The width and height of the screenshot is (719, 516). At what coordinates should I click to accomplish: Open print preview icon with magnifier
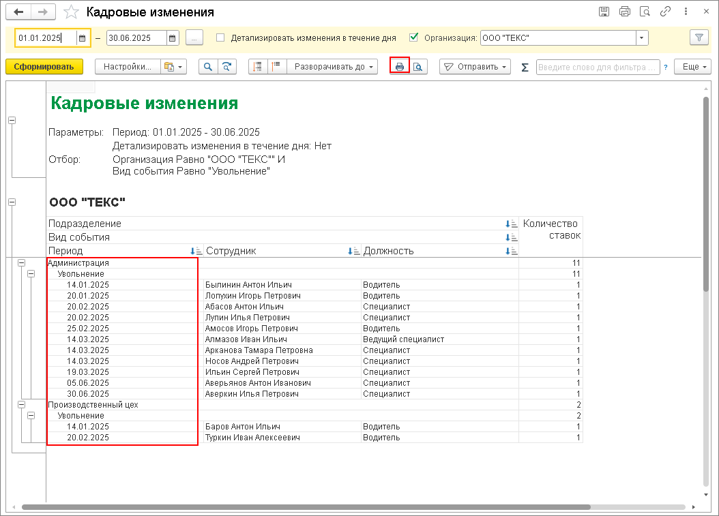(x=417, y=67)
